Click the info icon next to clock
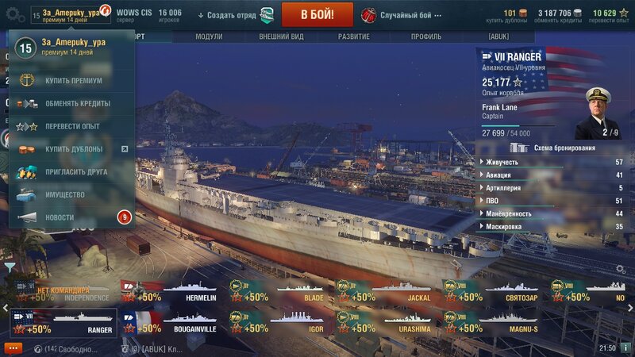 (x=625, y=347)
